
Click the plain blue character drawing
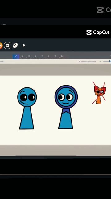(x=27, y=109)
